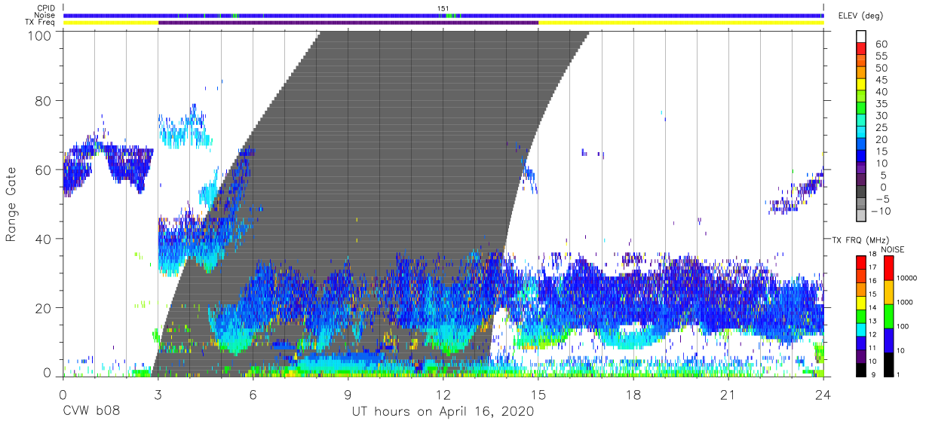This screenshot has width=926, height=427.
Task: Click the '24' UT hour tick label
Action: pyautogui.click(x=823, y=395)
